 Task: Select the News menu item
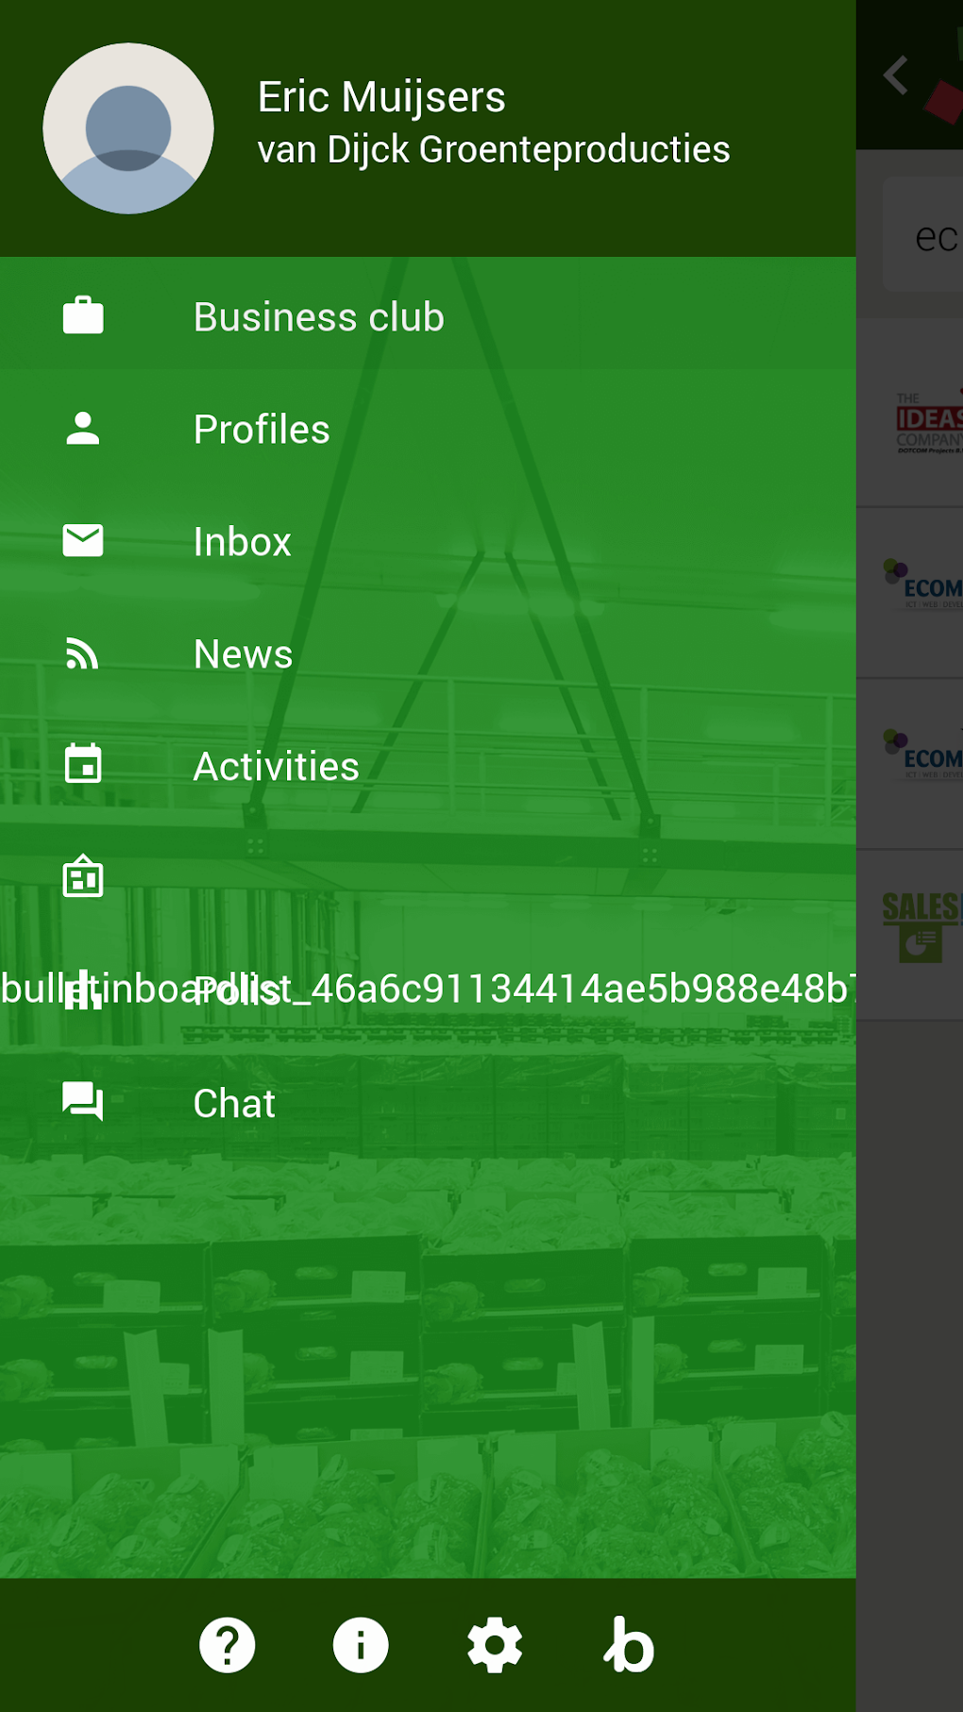pyautogui.click(x=428, y=653)
